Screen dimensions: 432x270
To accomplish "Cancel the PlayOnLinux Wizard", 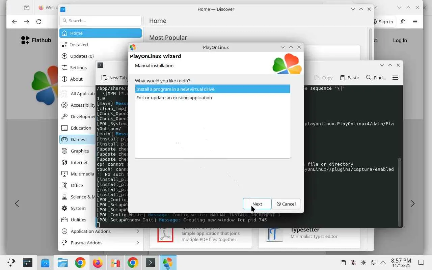I will (x=286, y=204).
